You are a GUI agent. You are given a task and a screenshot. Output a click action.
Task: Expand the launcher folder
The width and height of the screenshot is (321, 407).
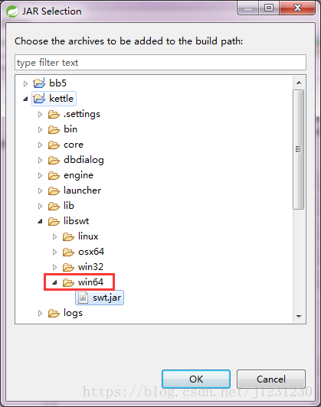40,190
